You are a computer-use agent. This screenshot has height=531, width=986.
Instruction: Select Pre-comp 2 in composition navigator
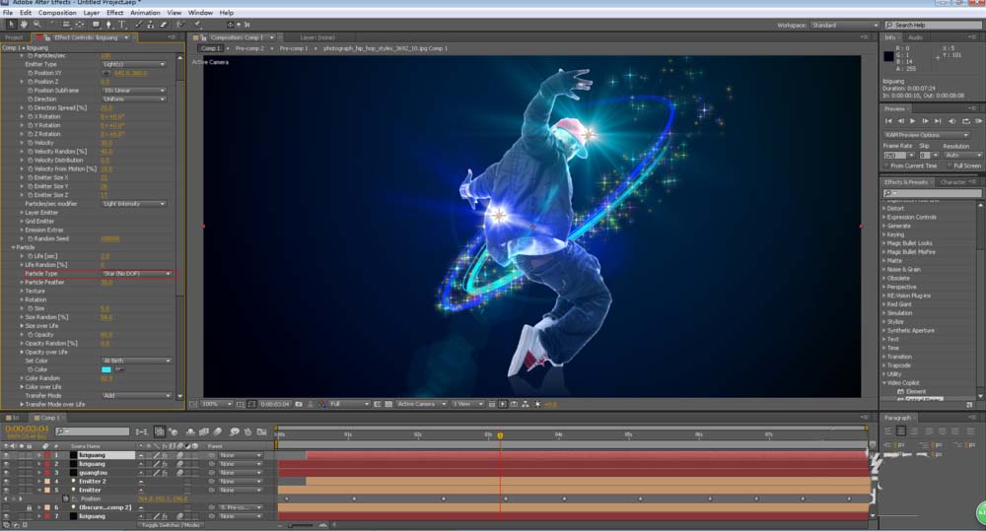(249, 48)
